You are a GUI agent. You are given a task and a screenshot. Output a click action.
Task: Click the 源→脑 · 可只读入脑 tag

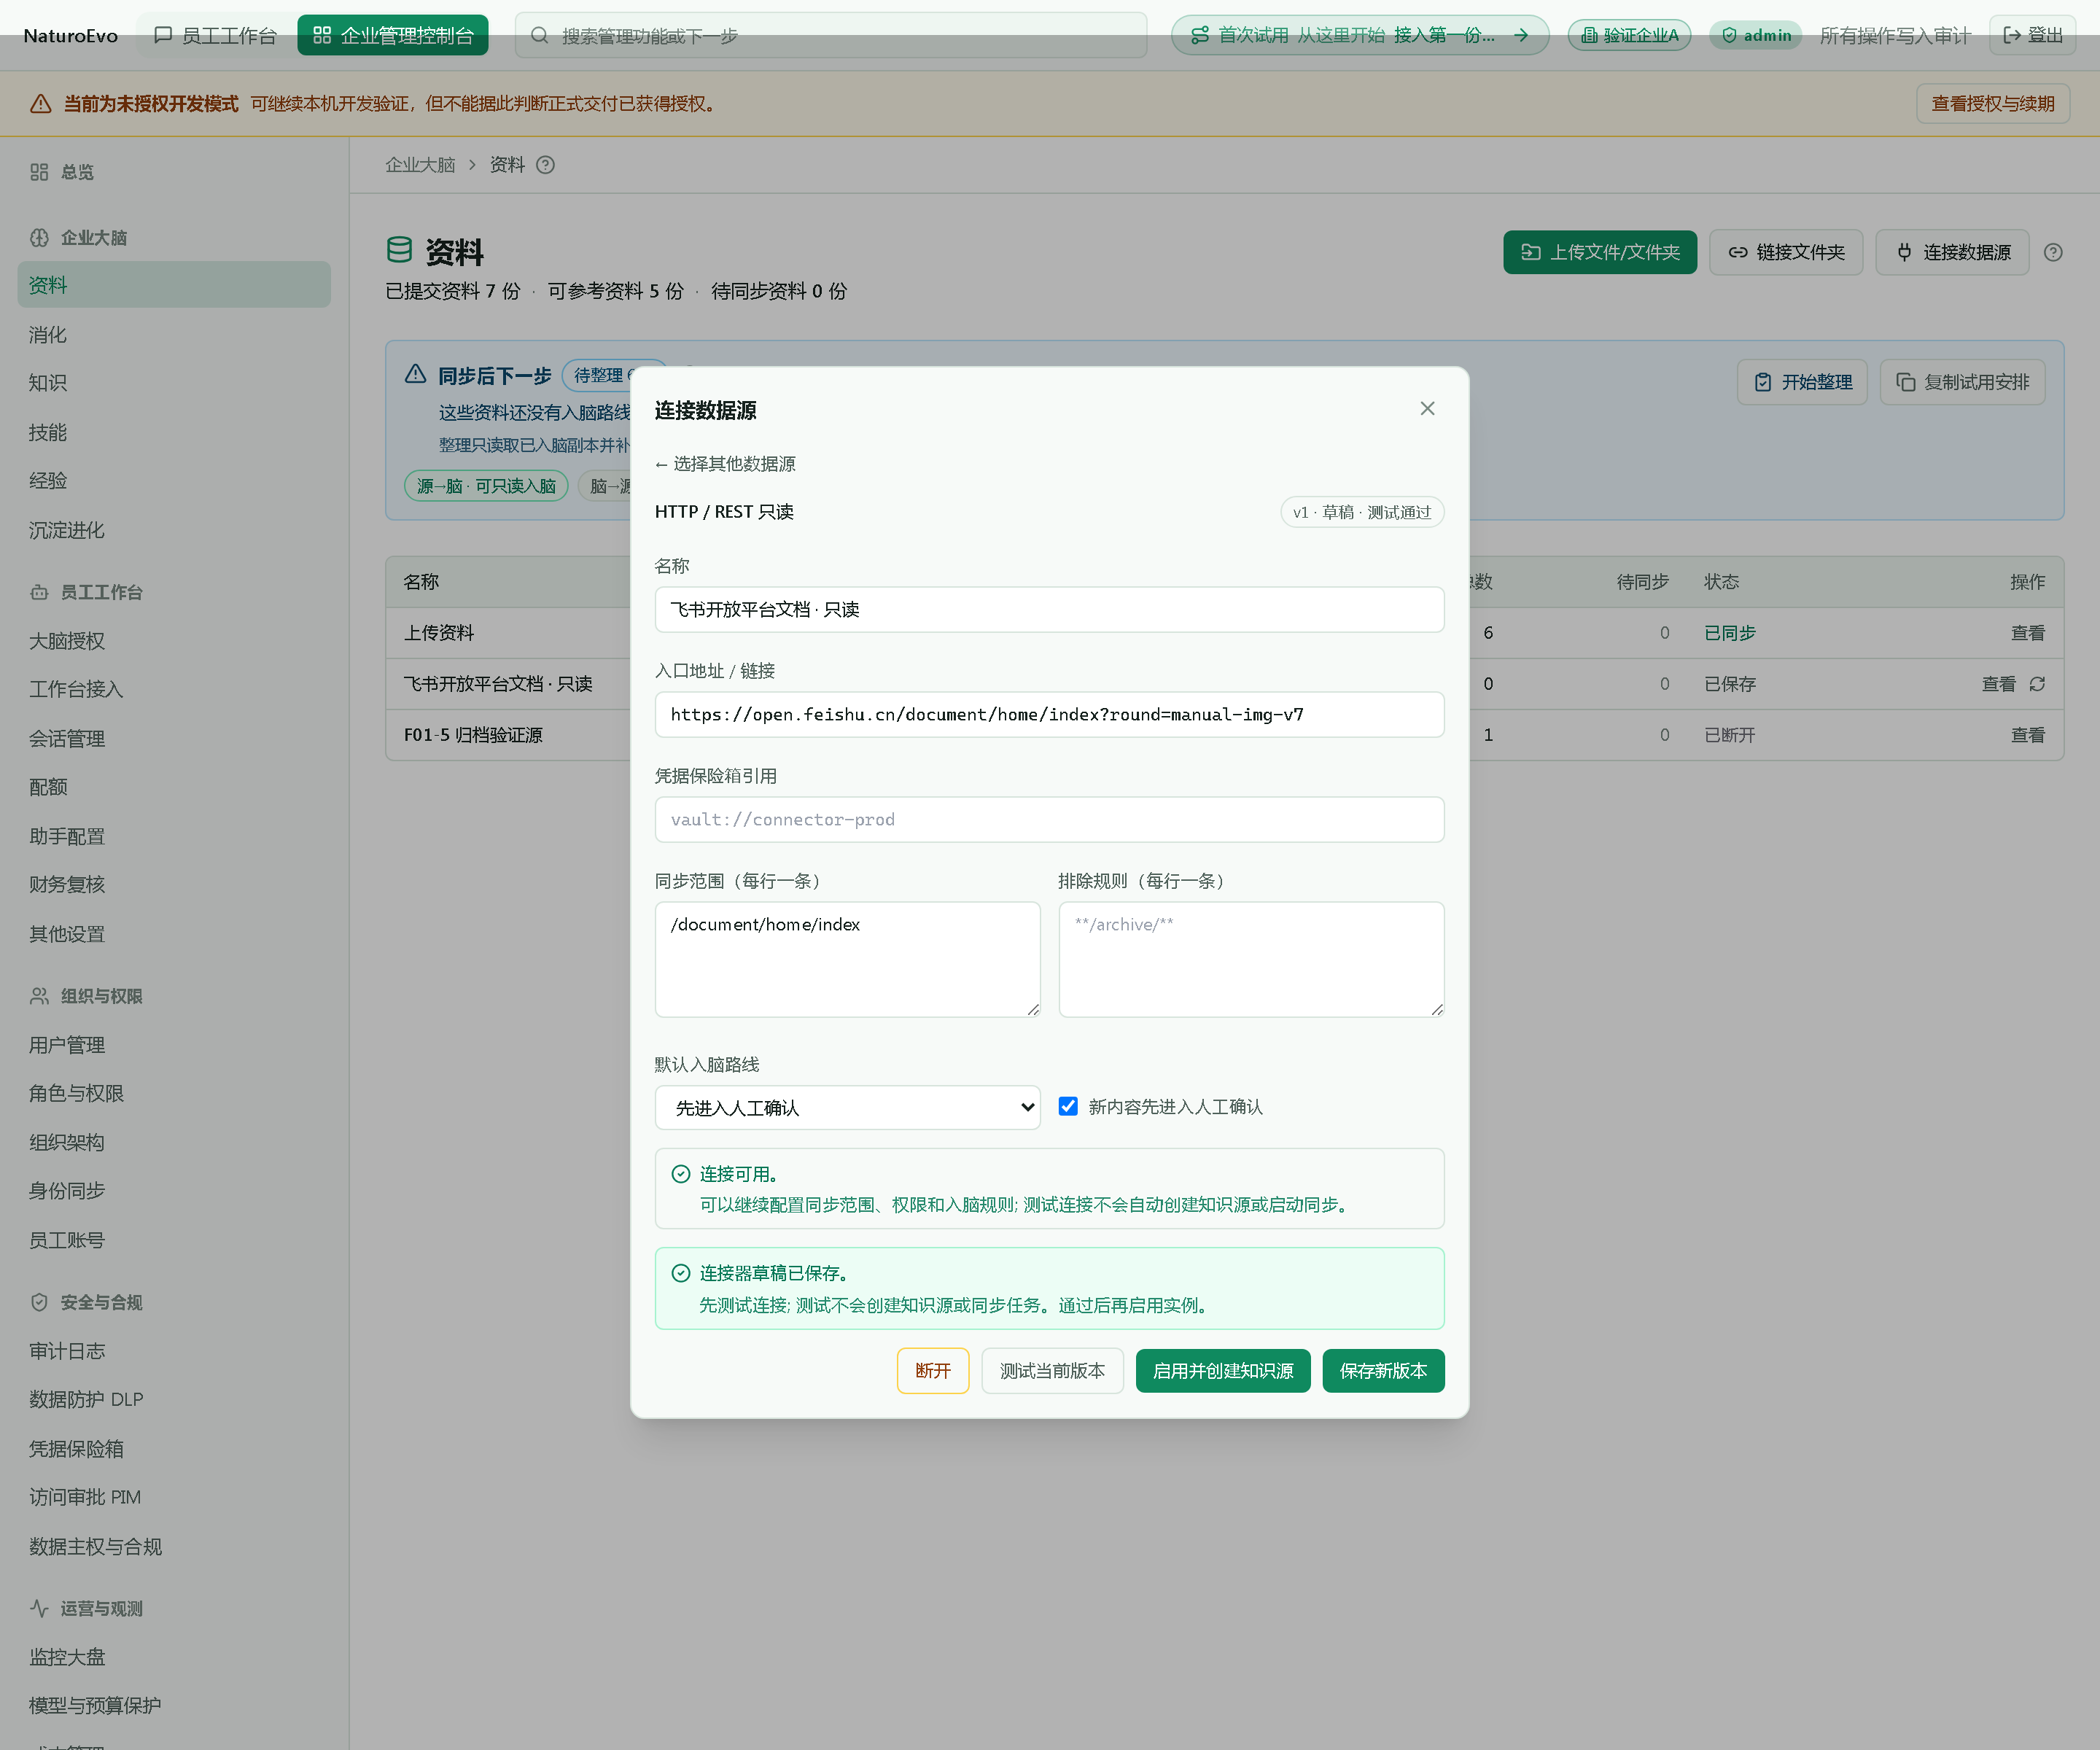(486, 486)
